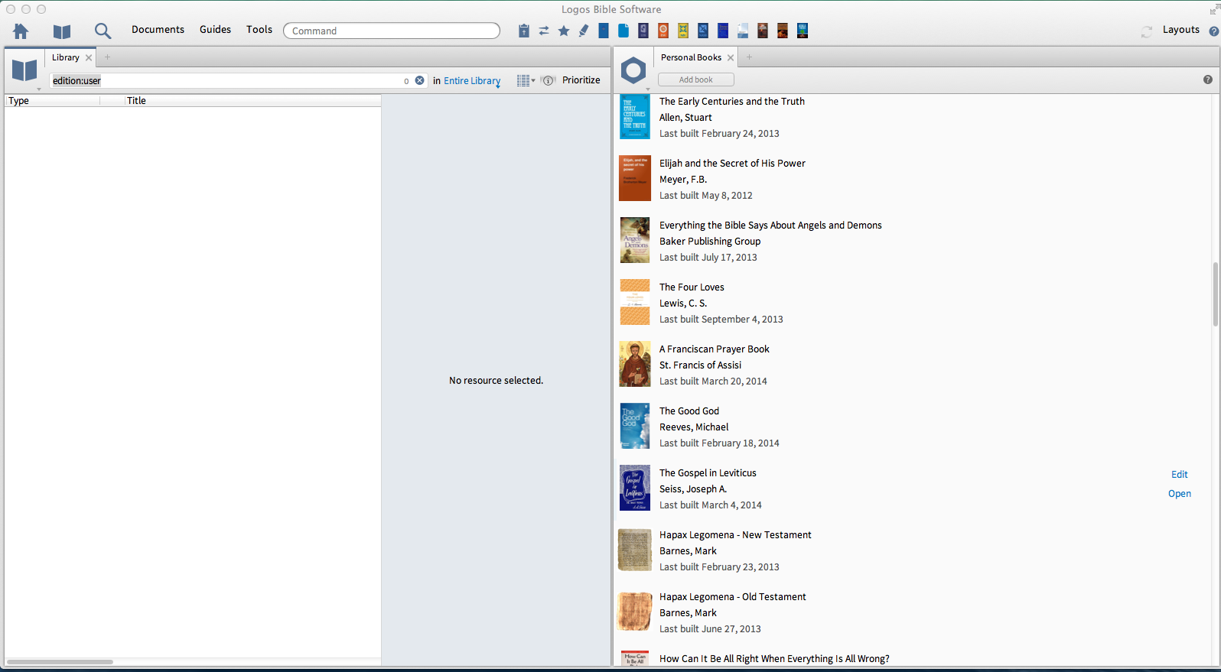This screenshot has width=1221, height=672.
Task: Select The Four Loves cover thumbnail
Action: click(634, 302)
